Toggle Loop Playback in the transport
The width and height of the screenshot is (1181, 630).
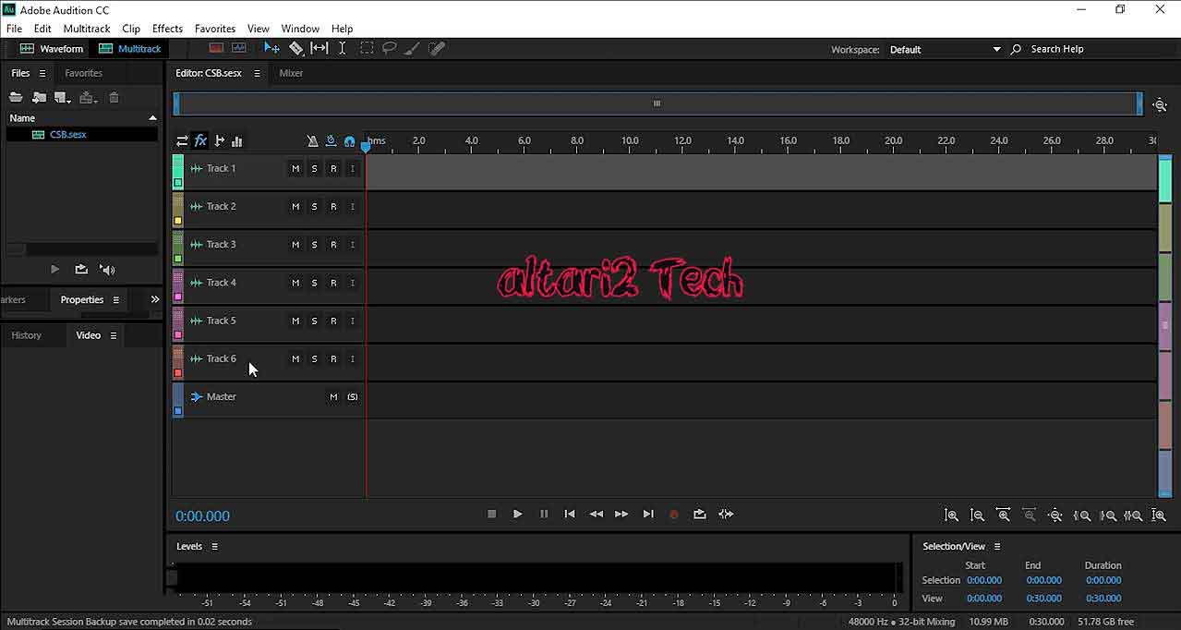(700, 515)
